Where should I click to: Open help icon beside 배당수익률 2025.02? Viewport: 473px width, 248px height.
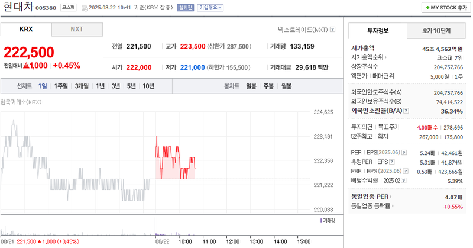404,181
